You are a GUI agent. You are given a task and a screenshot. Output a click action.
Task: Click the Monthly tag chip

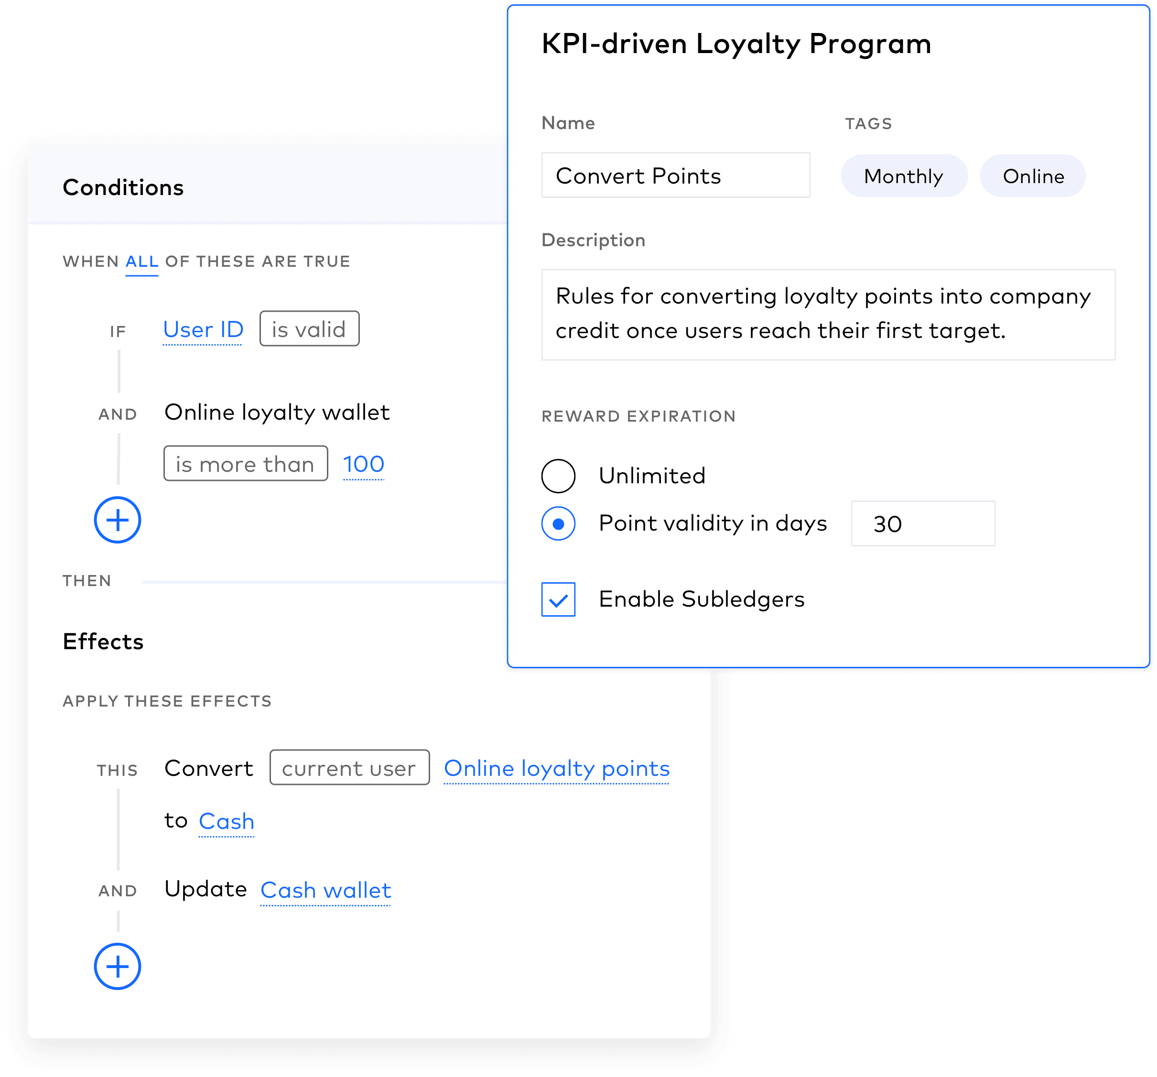pyautogui.click(x=903, y=176)
